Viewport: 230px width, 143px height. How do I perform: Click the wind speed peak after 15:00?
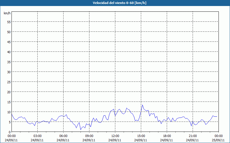point(142,105)
